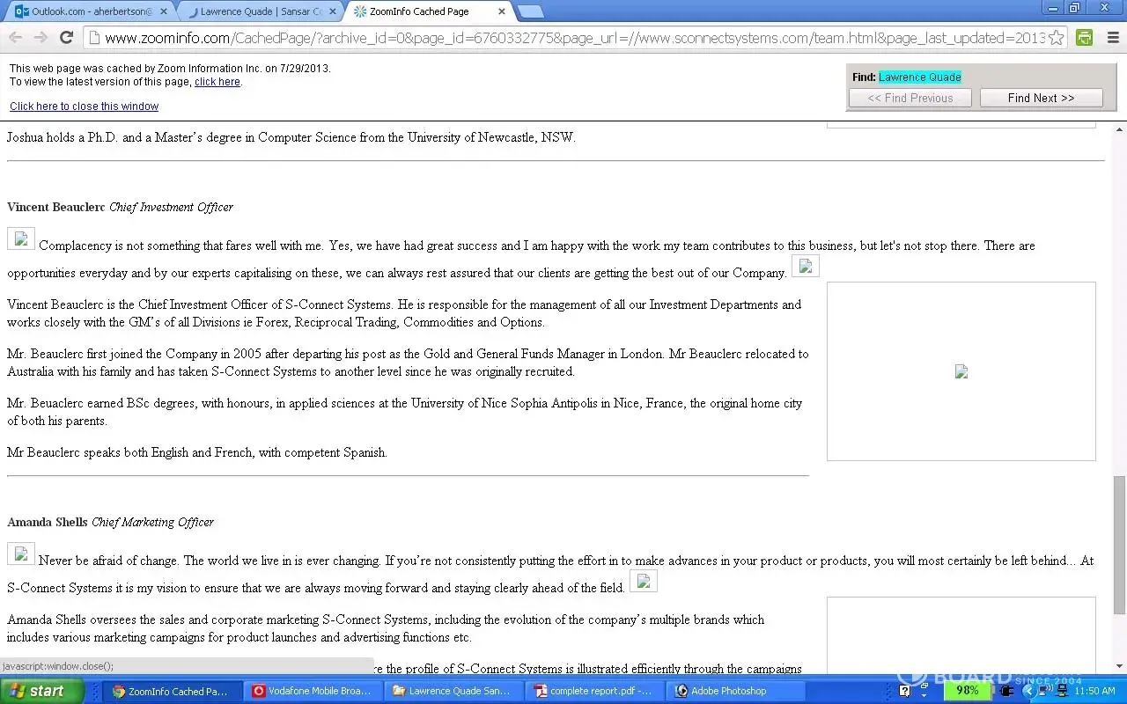Viewport: 1127px width, 704px height.
Task: Click the "Vincent Beauclerc" name heading
Action: tap(56, 208)
